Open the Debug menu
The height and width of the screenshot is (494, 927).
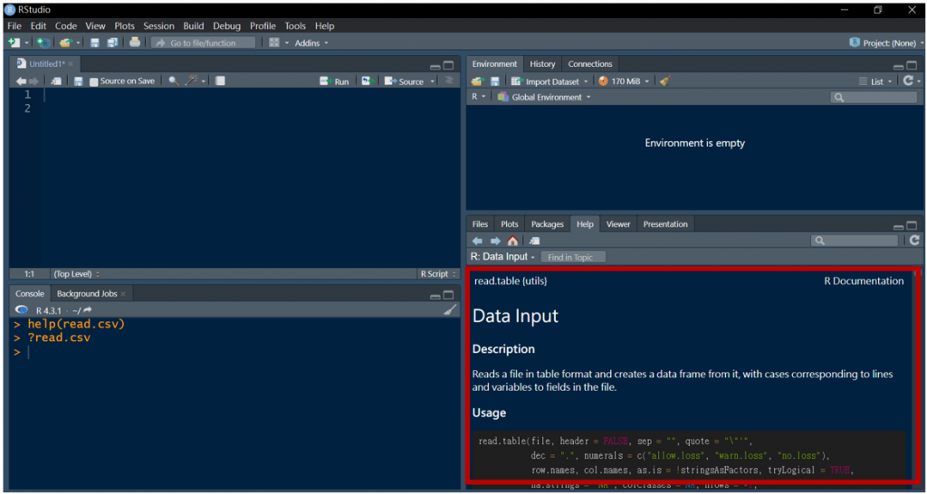[x=227, y=26]
